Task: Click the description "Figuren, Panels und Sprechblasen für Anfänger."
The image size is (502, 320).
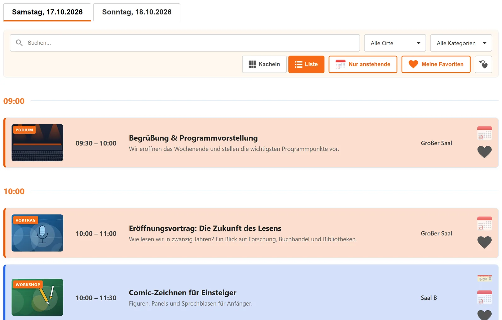Action: (x=191, y=303)
